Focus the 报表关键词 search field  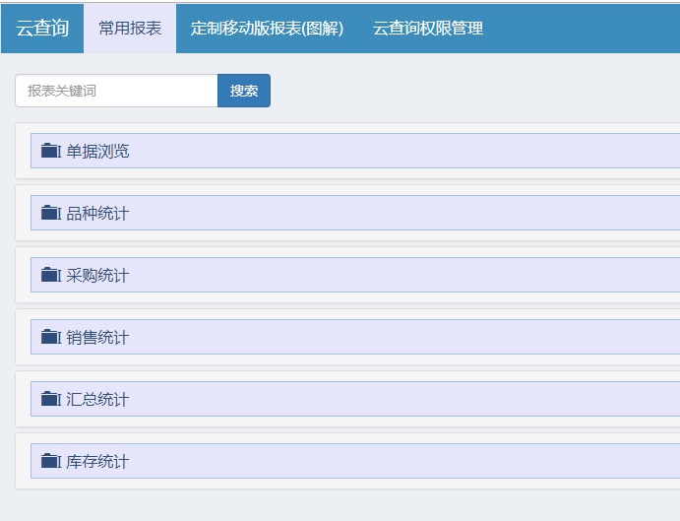click(x=116, y=91)
